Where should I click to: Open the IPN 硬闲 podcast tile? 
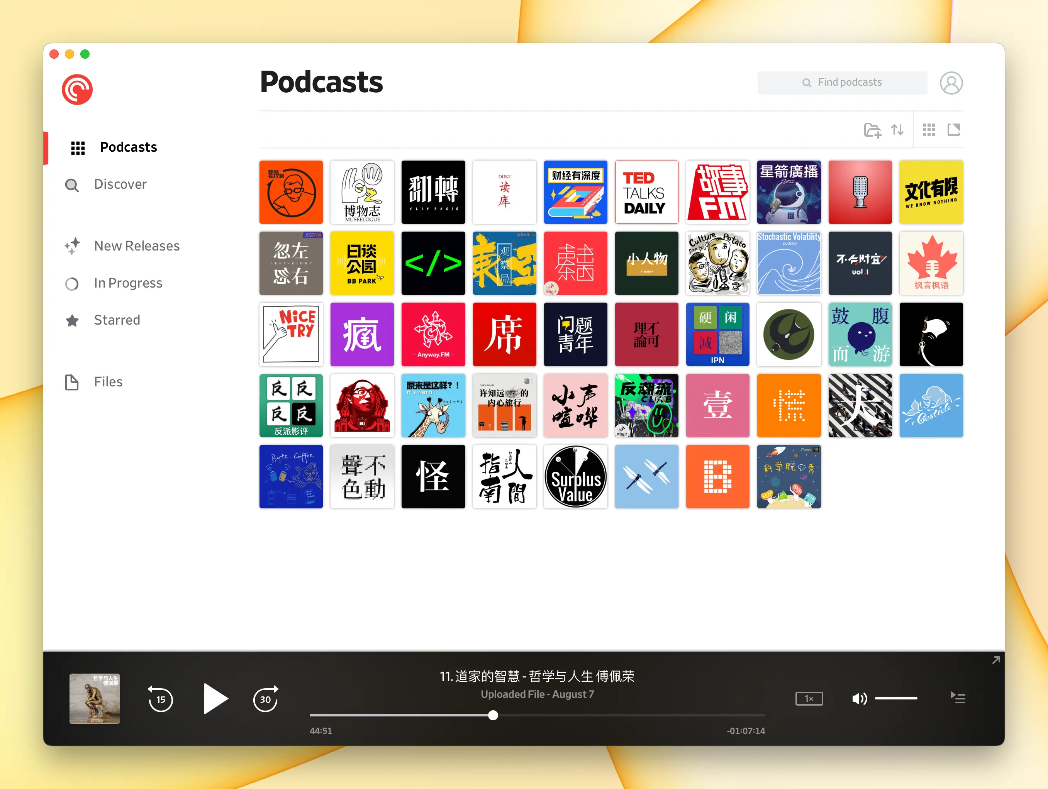tap(718, 334)
